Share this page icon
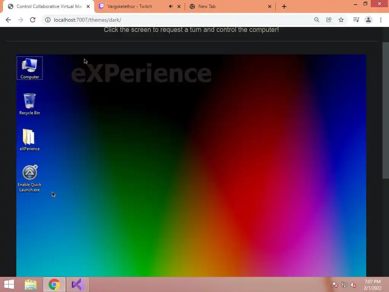Screen dimensions: 389x292 [x=329, y=20]
